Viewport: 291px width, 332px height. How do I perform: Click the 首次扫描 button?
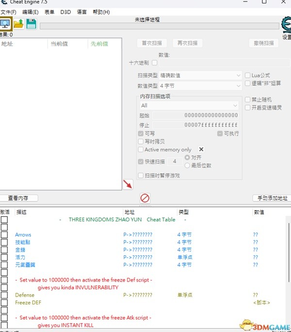click(152, 43)
